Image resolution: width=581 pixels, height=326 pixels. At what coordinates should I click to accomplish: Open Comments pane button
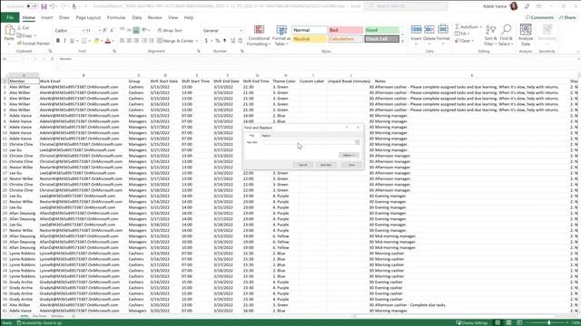click(x=539, y=17)
